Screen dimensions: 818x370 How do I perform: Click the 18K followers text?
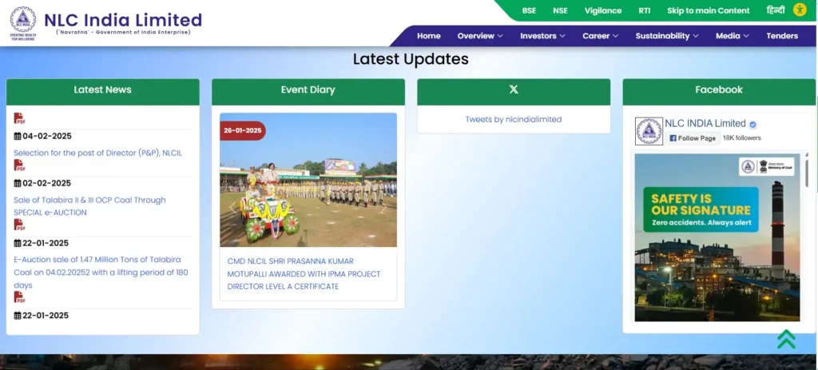(x=742, y=138)
